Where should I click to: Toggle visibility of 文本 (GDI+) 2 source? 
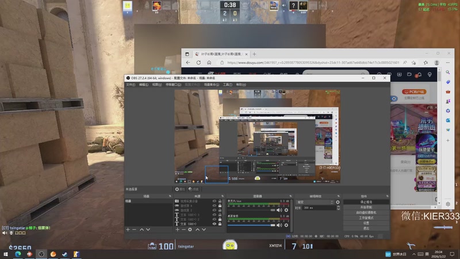pyautogui.click(x=214, y=219)
